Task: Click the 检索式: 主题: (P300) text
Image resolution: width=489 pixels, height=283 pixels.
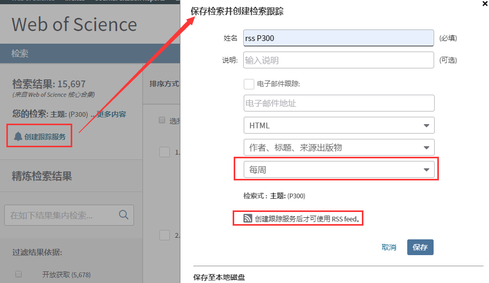Action: [x=274, y=196]
